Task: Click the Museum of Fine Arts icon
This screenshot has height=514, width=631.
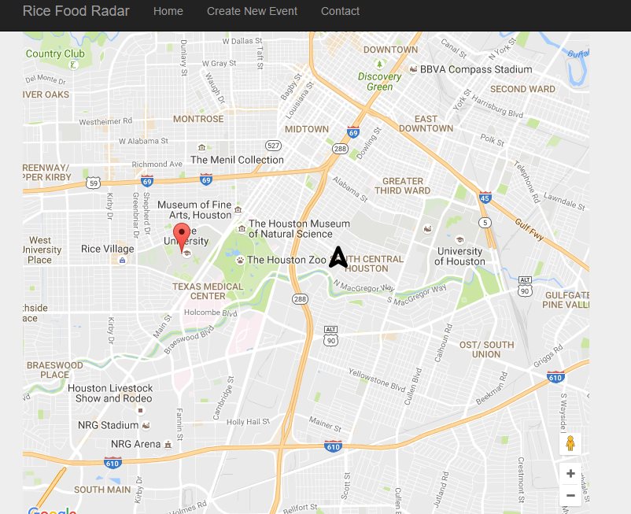Action: (x=238, y=209)
